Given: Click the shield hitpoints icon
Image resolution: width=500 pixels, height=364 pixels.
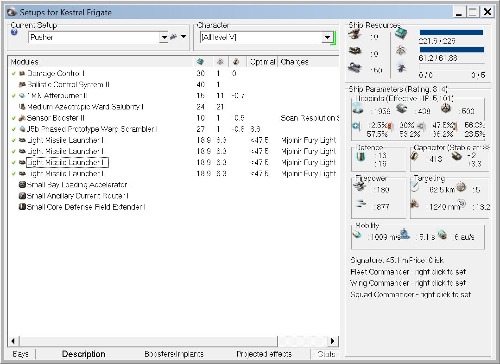Looking at the screenshot, I should pos(358,108).
